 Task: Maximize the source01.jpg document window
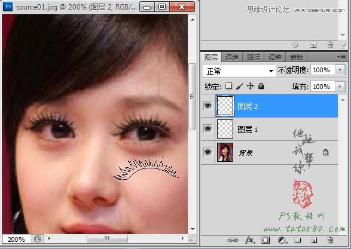tap(162, 7)
